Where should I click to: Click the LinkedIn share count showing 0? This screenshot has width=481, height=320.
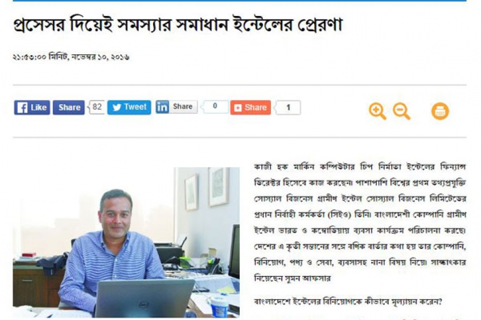pyautogui.click(x=215, y=106)
